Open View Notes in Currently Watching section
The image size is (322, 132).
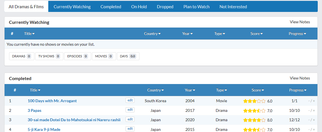(x=300, y=22)
